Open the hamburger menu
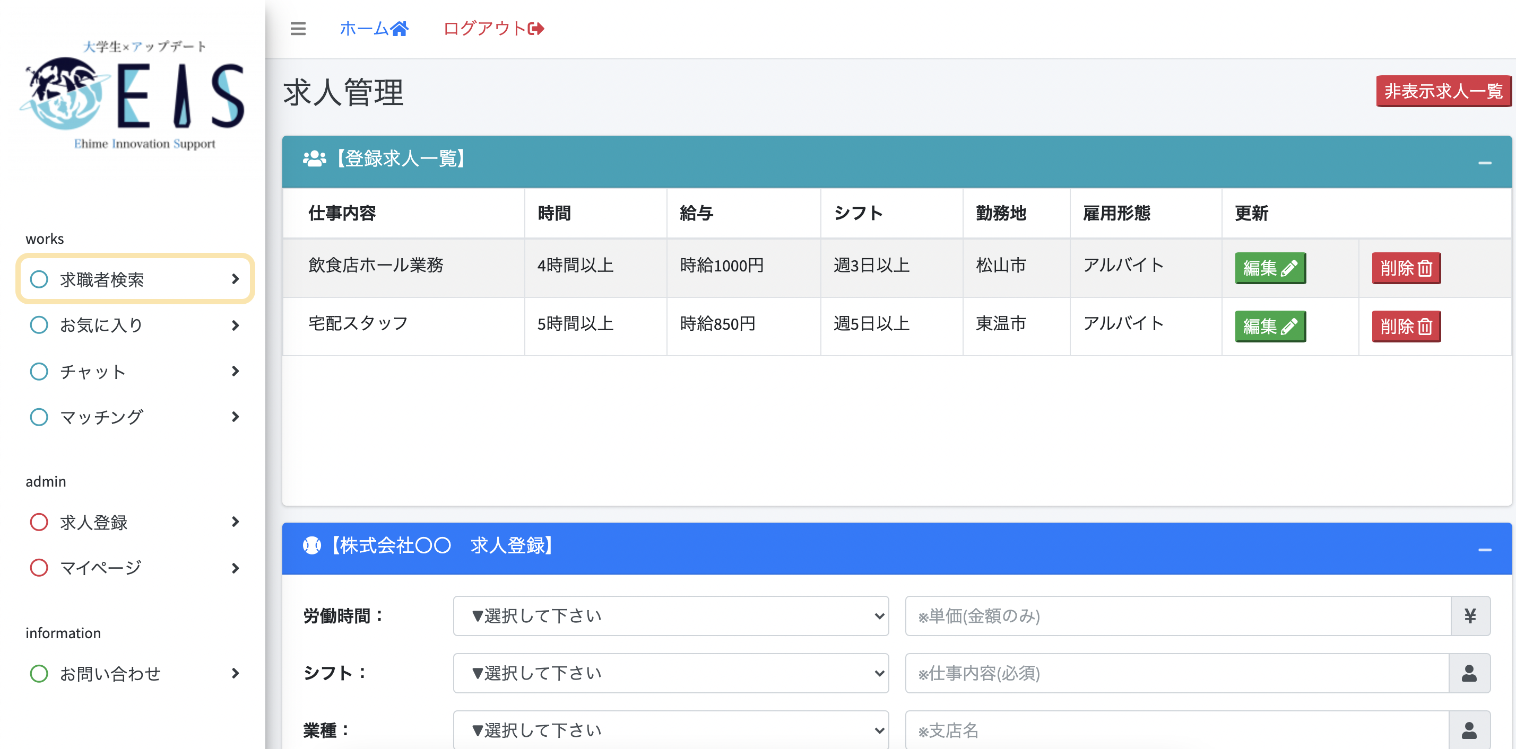Screen dimensions: 1516x749 [x=298, y=28]
